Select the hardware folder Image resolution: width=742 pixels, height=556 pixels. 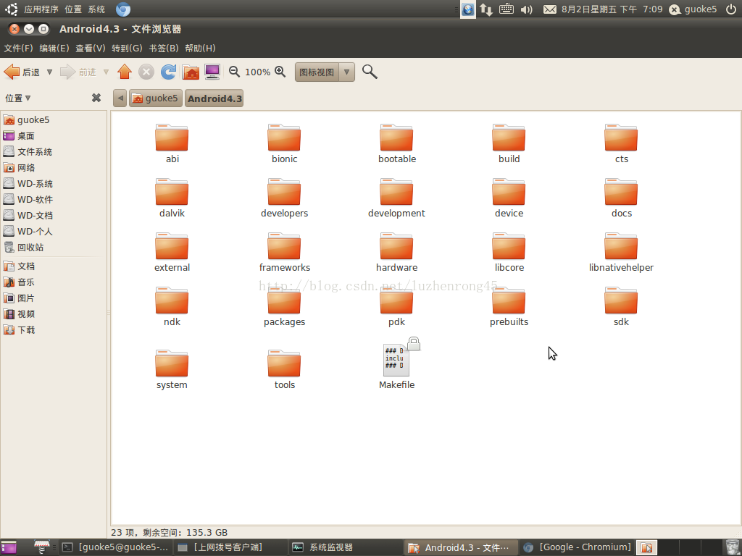396,253
